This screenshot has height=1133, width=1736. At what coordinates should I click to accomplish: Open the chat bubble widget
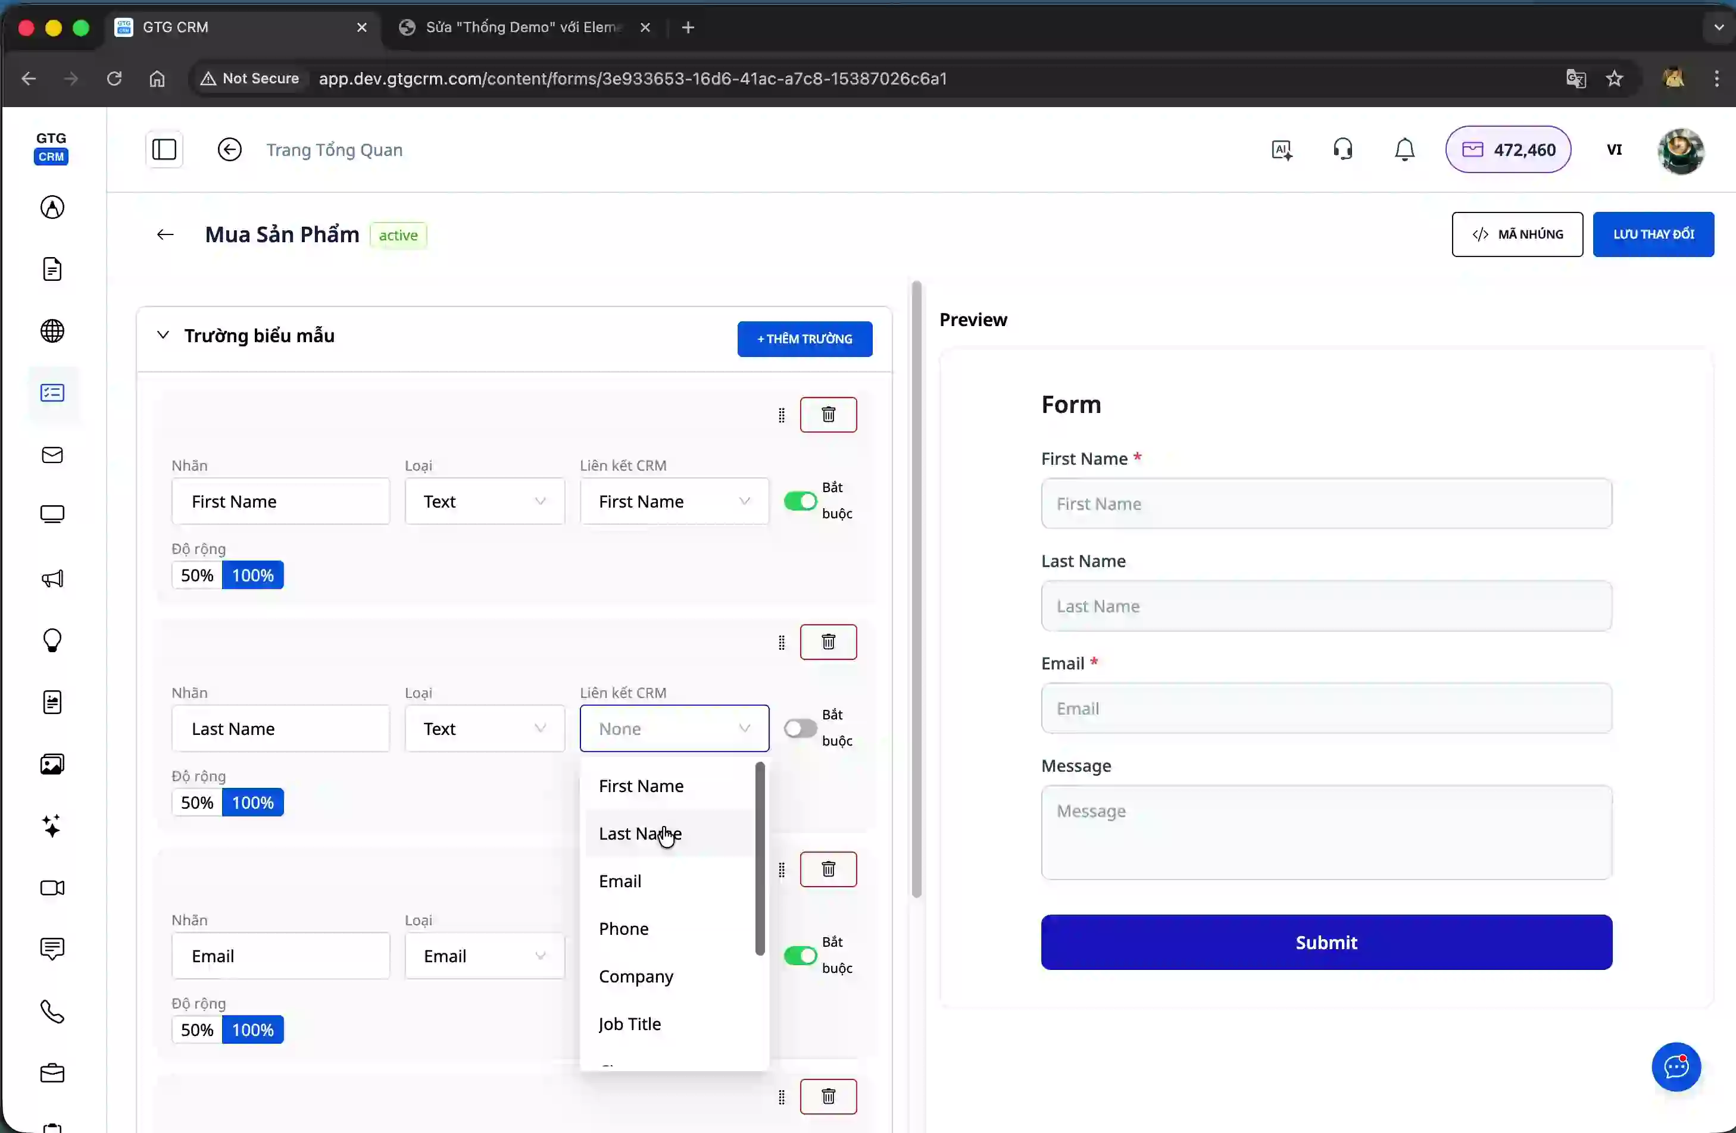pos(1675,1067)
